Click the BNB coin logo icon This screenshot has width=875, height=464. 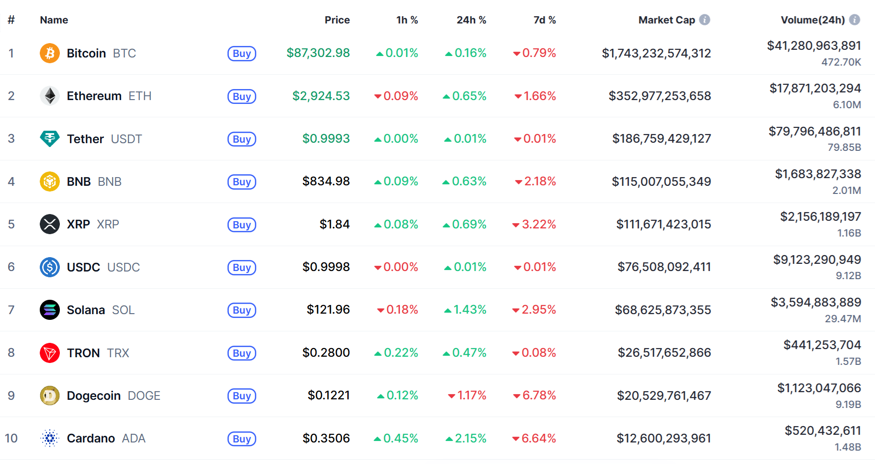pos(50,181)
